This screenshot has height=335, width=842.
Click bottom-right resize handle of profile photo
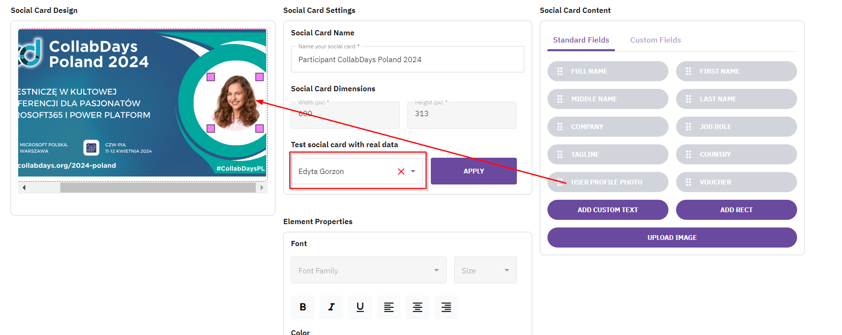pos(260,129)
